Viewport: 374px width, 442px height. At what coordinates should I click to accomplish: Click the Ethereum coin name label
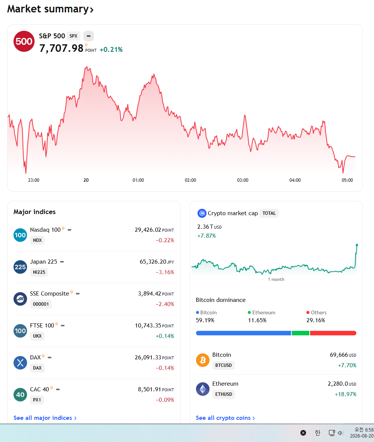(x=225, y=384)
